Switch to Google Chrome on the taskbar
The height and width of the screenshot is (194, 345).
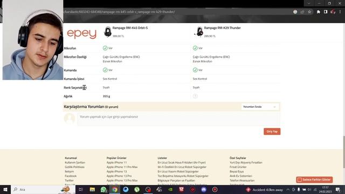coord(115,189)
